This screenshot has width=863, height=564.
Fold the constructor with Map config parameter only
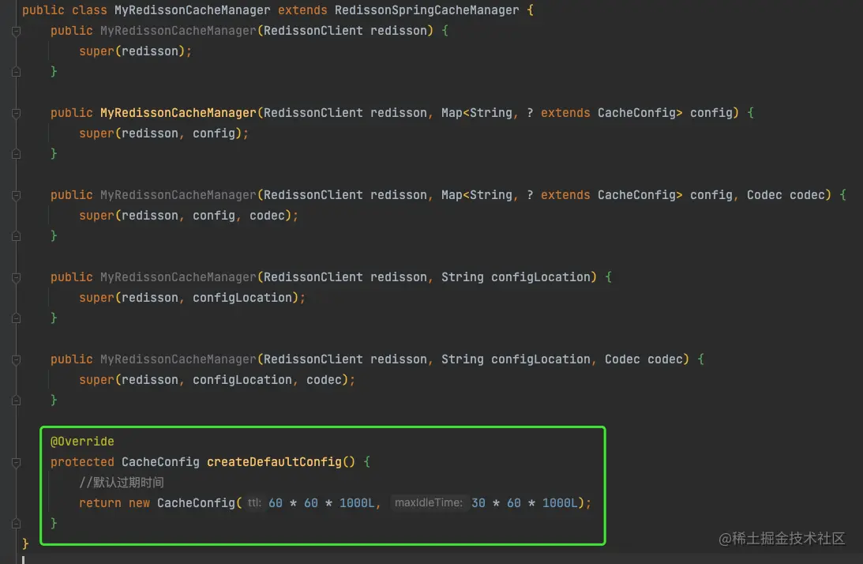[x=16, y=113]
